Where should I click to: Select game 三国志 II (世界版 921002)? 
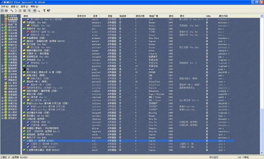(128, 141)
